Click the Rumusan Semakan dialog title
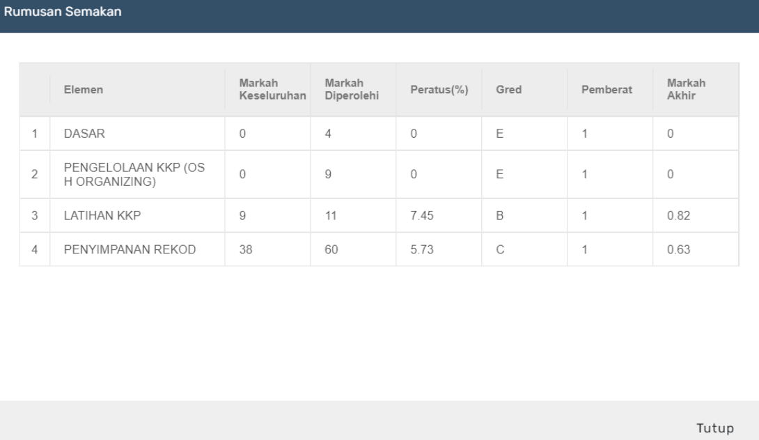This screenshot has width=759, height=440. pyautogui.click(x=63, y=12)
